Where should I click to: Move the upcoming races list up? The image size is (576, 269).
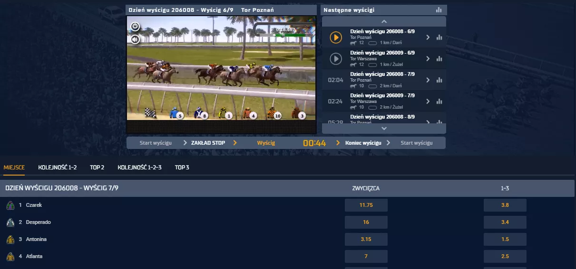(384, 21)
